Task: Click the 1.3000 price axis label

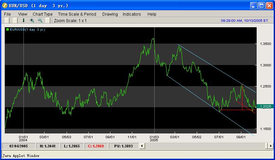Action: pyautogui.click(x=265, y=65)
